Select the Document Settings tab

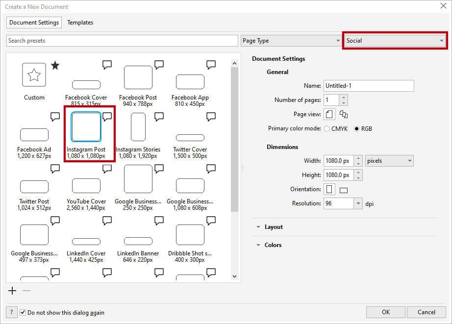pos(34,22)
